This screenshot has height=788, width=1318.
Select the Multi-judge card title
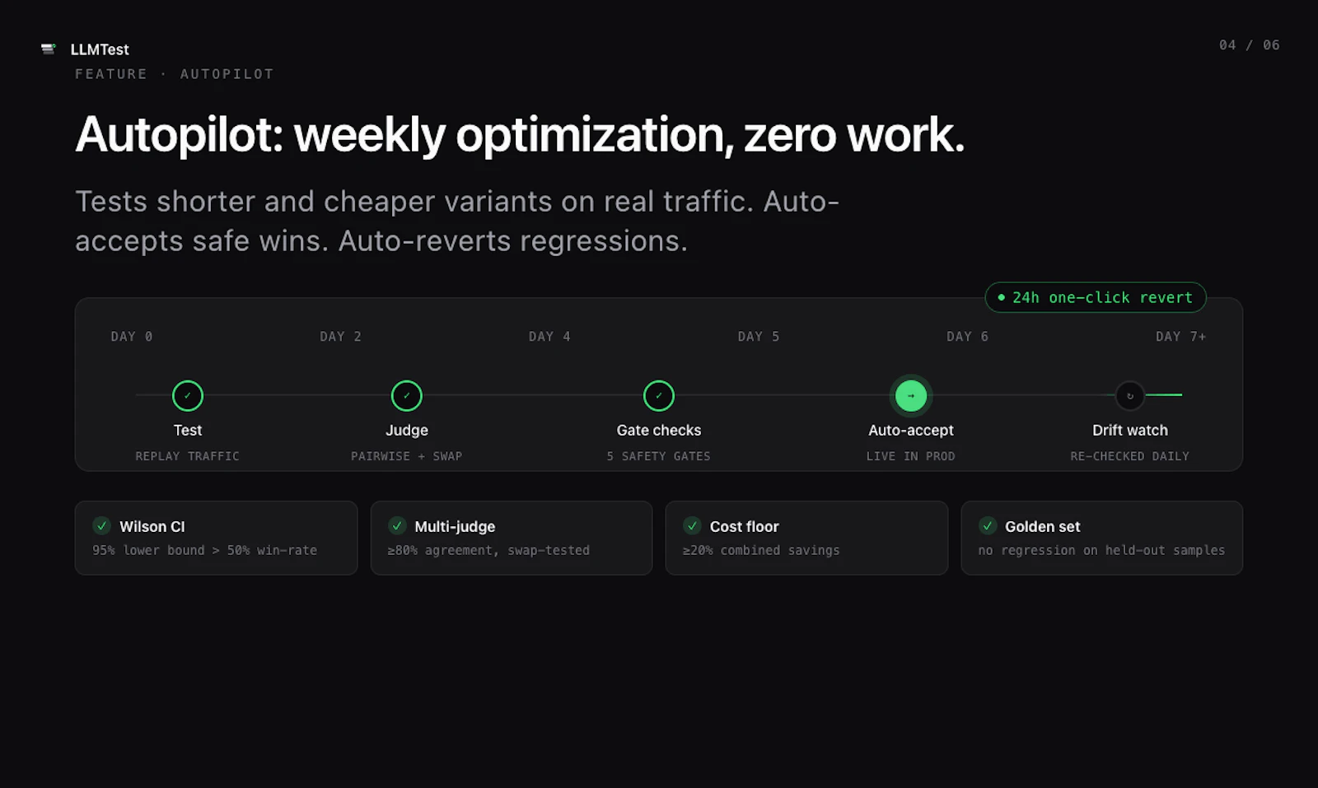pos(455,526)
